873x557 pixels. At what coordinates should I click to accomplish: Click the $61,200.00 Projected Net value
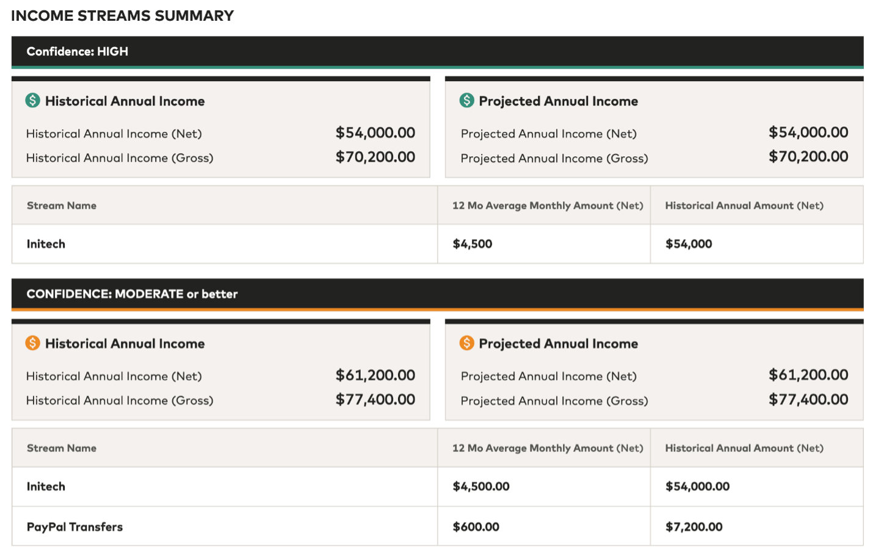tap(808, 375)
